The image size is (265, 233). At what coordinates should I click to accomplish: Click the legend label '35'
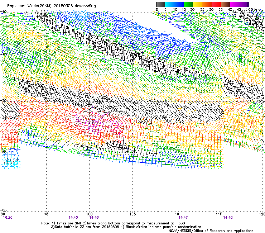(221, 10)
